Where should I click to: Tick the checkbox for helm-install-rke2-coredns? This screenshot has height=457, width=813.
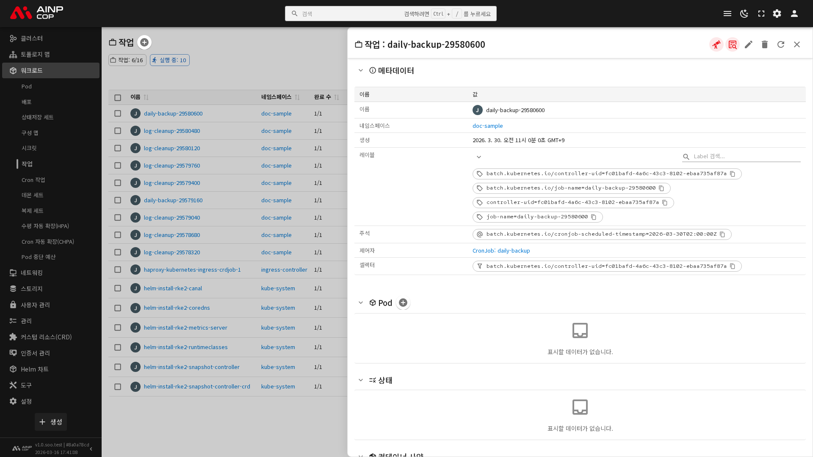[118, 308]
